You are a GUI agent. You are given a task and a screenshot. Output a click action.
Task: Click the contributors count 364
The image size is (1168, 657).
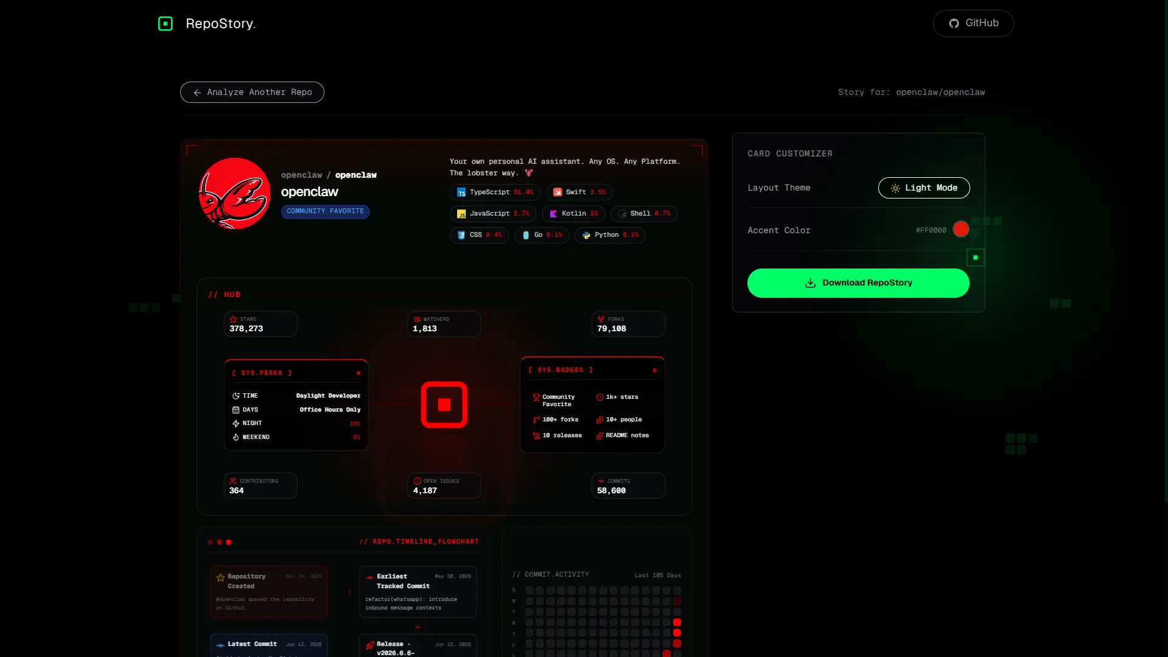click(x=236, y=491)
